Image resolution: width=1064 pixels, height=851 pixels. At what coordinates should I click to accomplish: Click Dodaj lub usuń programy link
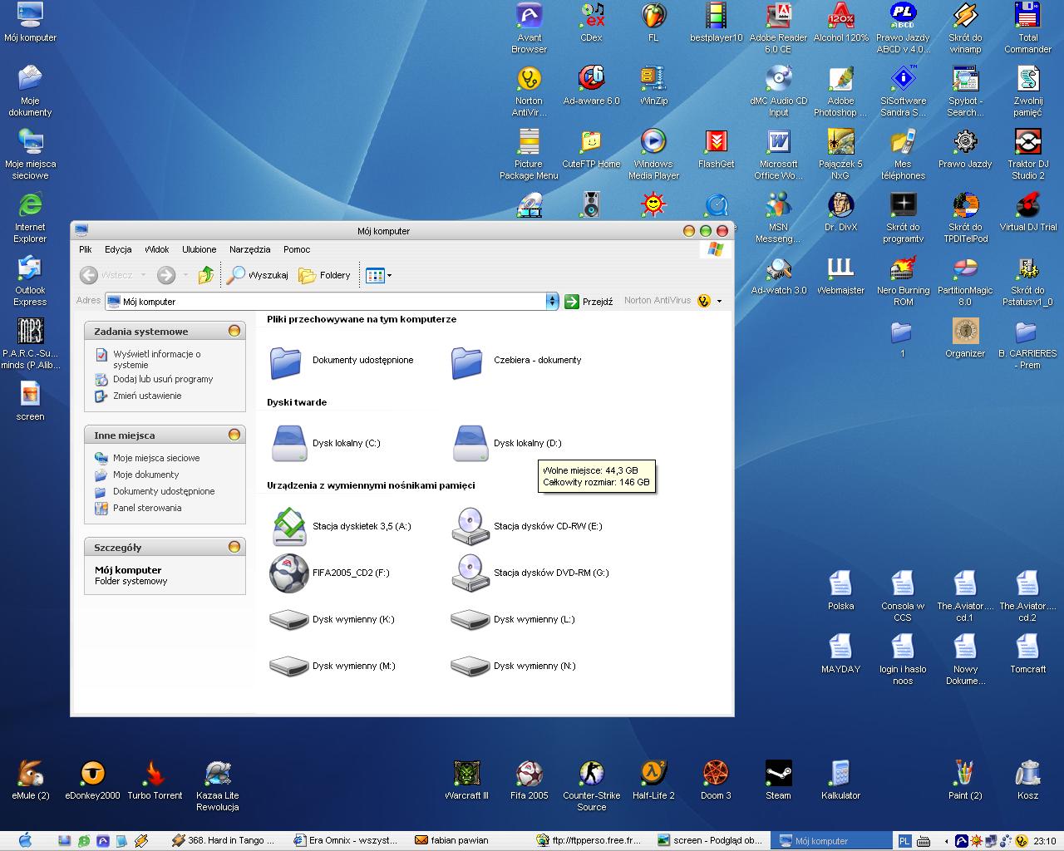pos(163,379)
